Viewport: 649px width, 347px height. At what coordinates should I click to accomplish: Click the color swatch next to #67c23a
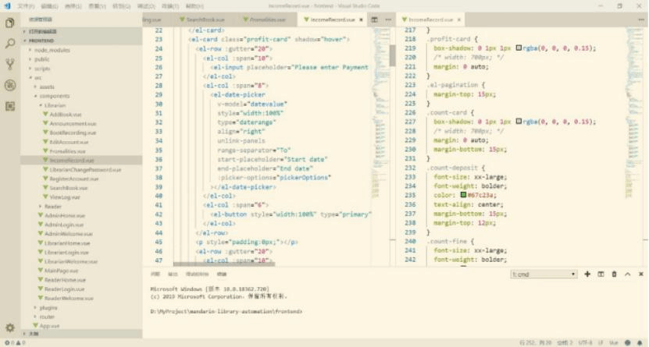click(x=462, y=194)
